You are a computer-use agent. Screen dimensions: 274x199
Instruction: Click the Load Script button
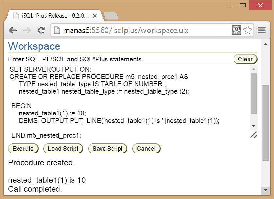pyautogui.click(x=63, y=149)
